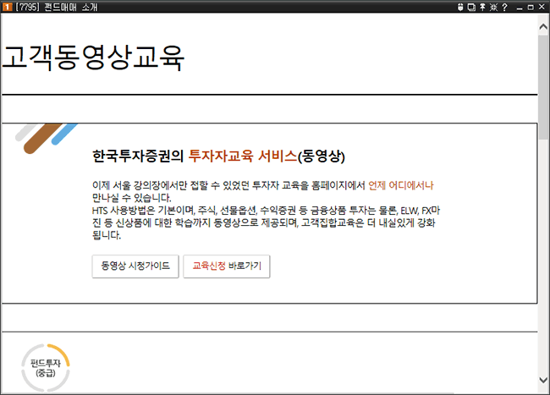This screenshot has height=395, width=550.
Task: Maximize the 펀드매매 소개 window
Action: pos(531,8)
